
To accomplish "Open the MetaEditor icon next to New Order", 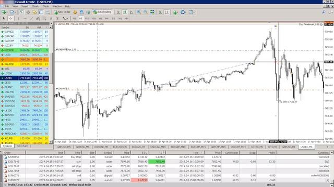I will coord(75,12).
